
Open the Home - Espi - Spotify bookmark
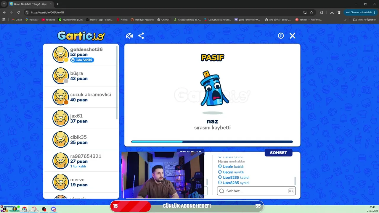[99, 20]
